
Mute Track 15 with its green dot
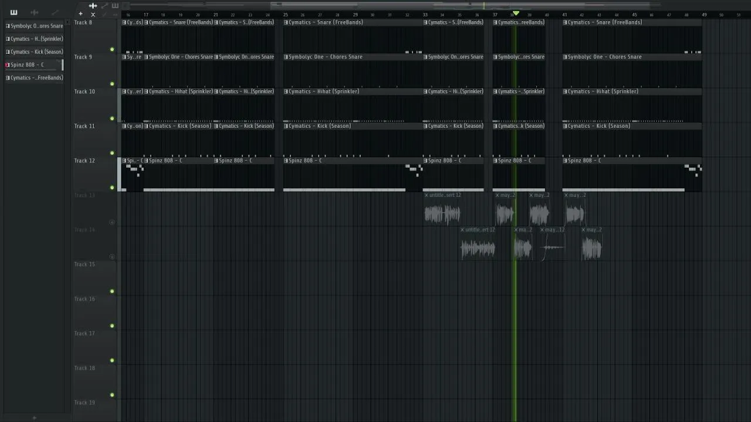tap(112, 291)
